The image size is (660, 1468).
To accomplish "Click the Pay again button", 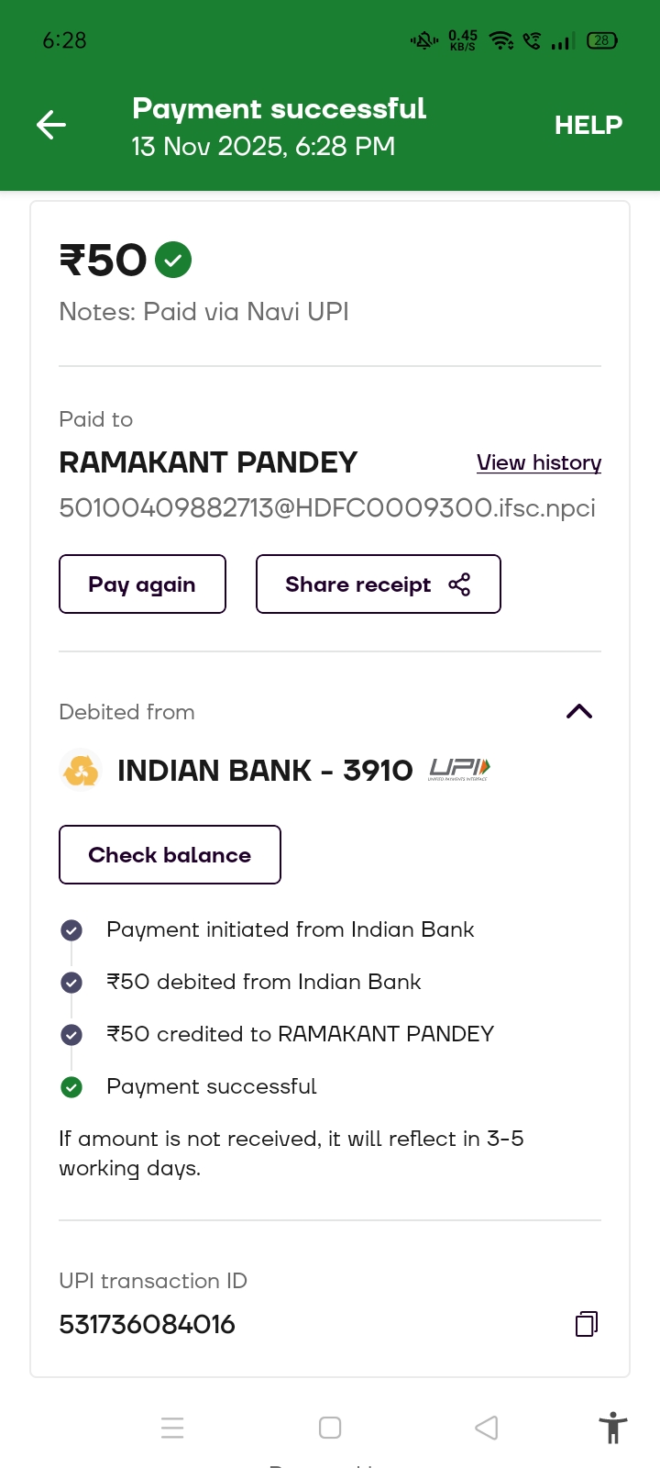I will 142,584.
